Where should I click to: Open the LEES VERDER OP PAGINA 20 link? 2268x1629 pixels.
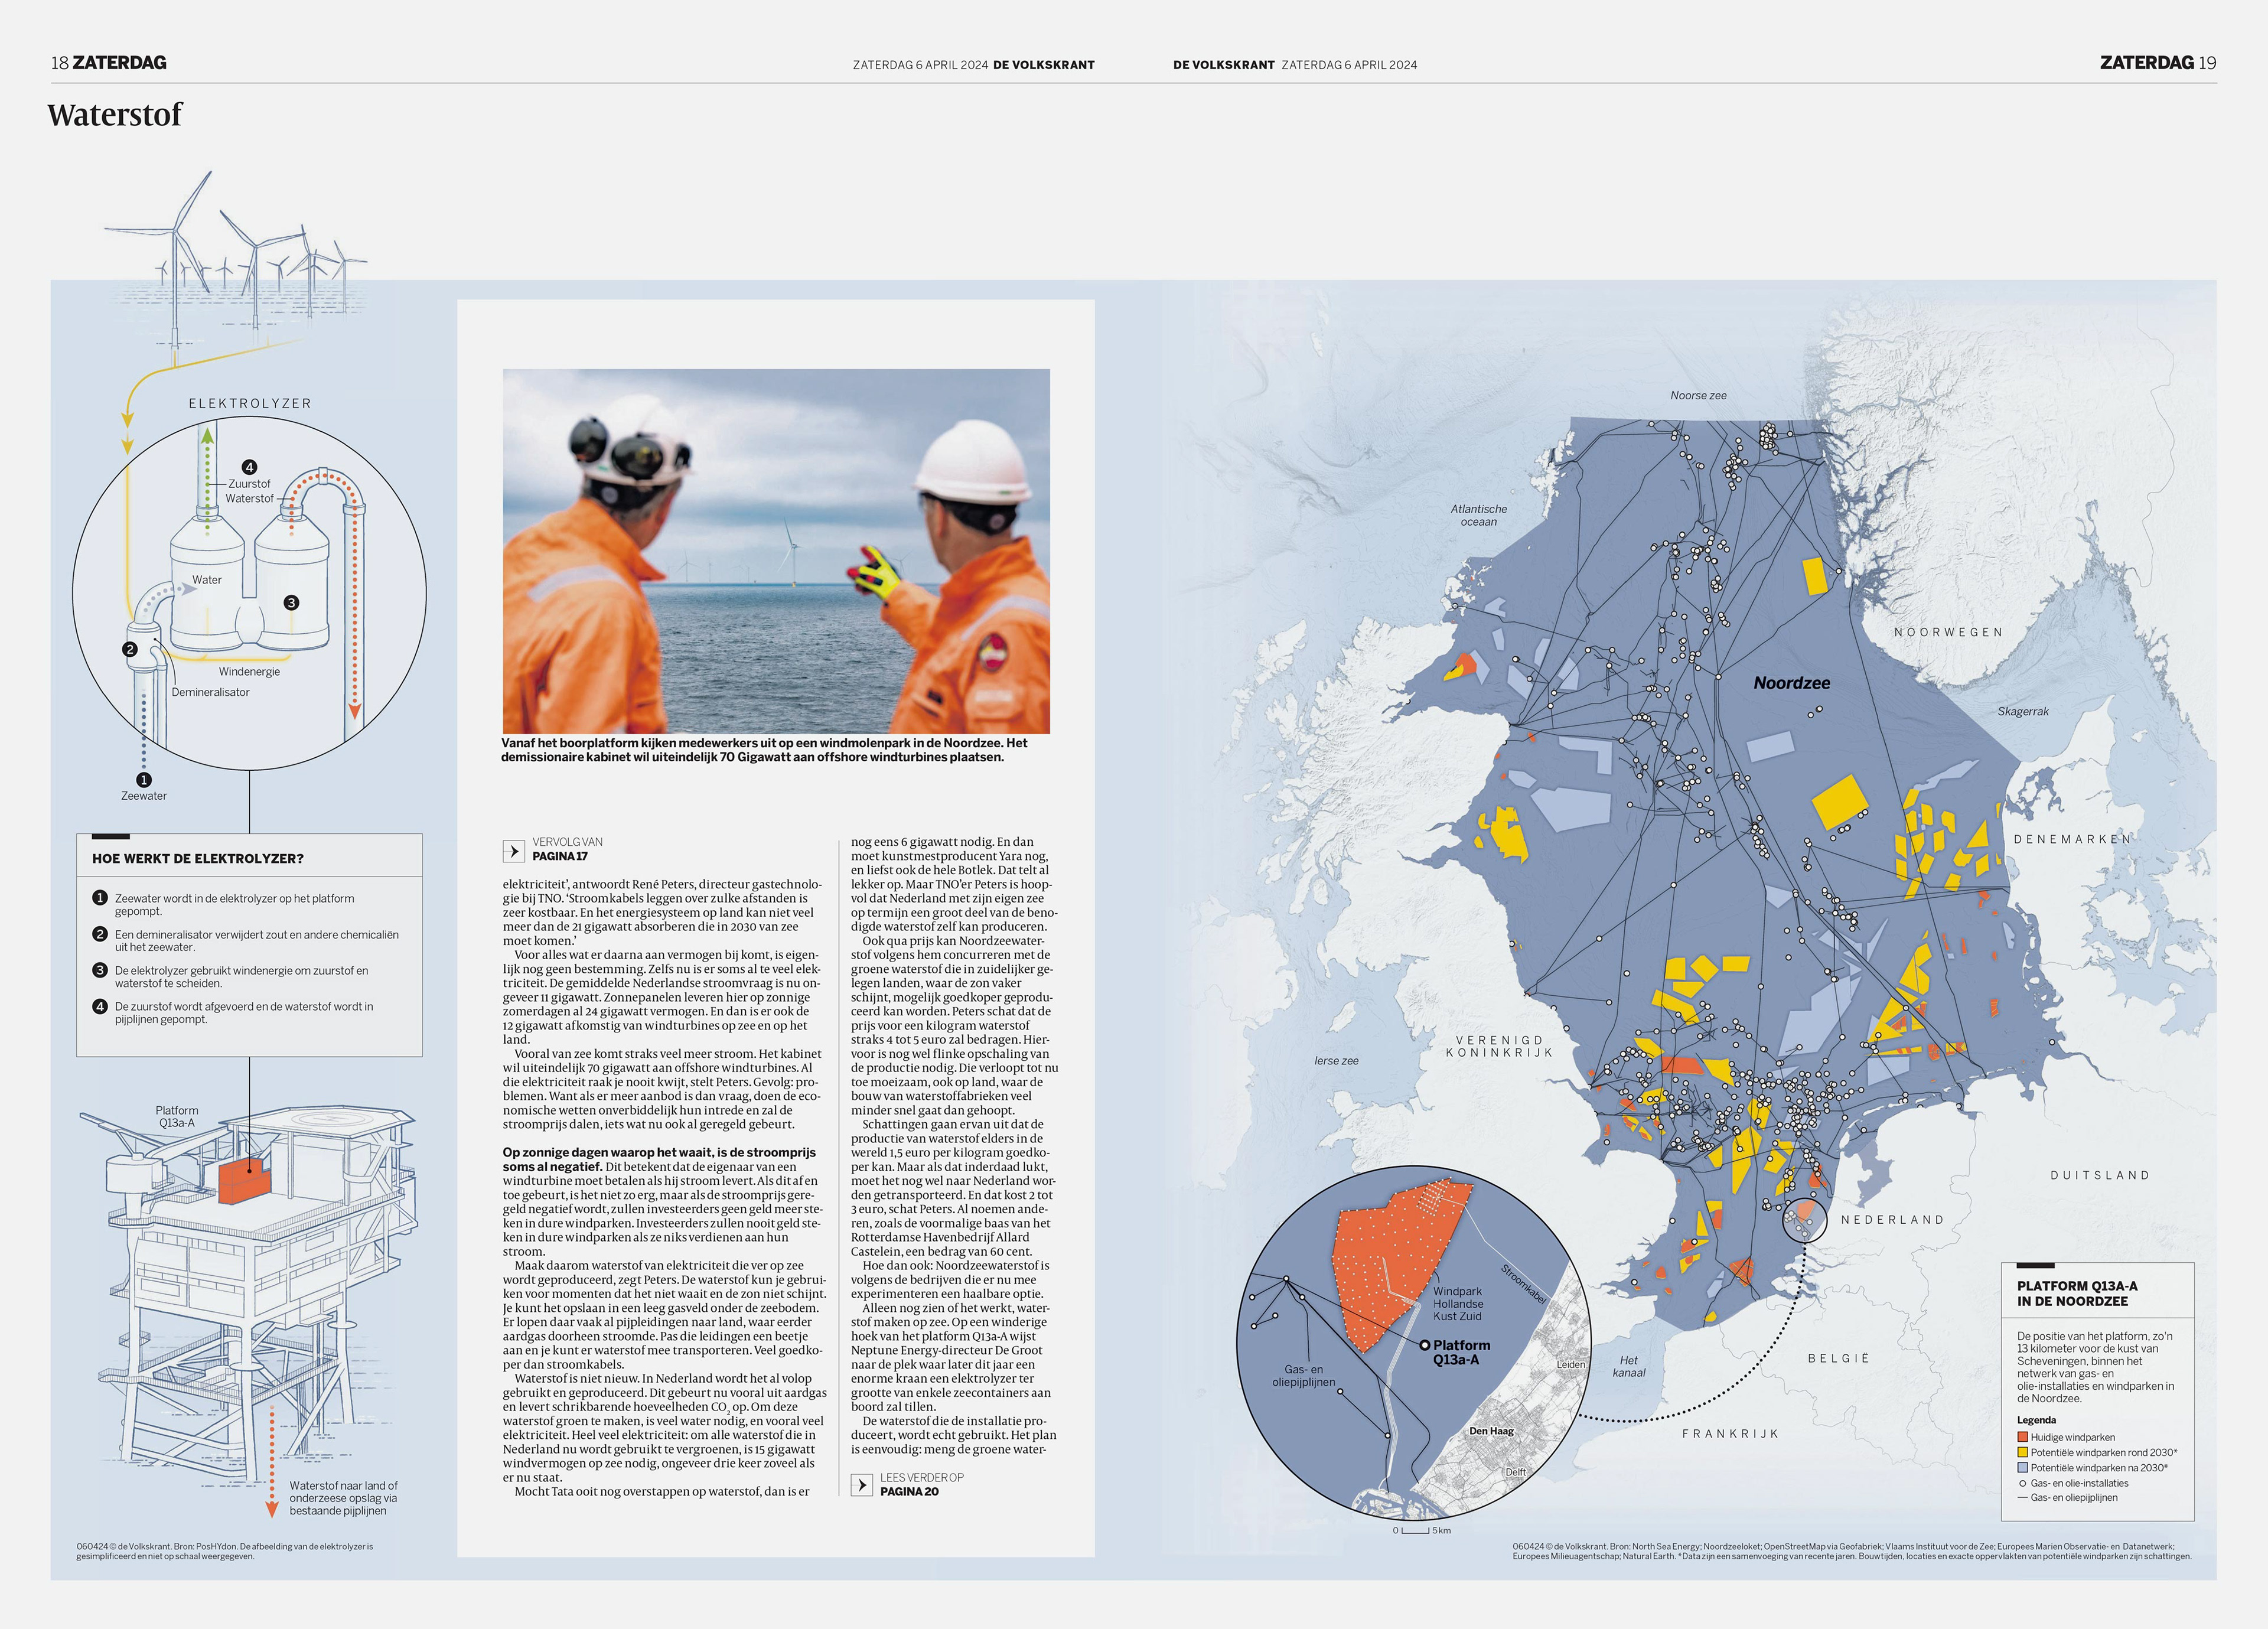[x=921, y=1485]
